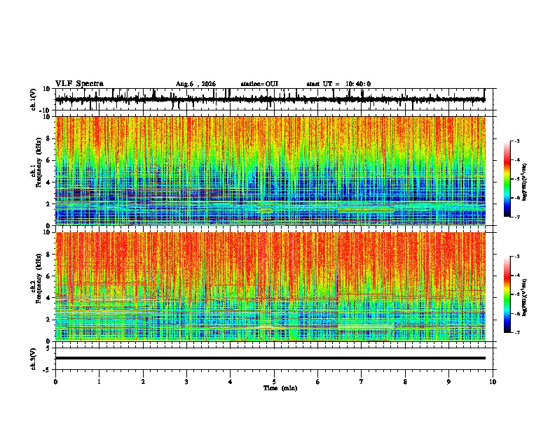Click the Time (min) axis title

click(280, 388)
